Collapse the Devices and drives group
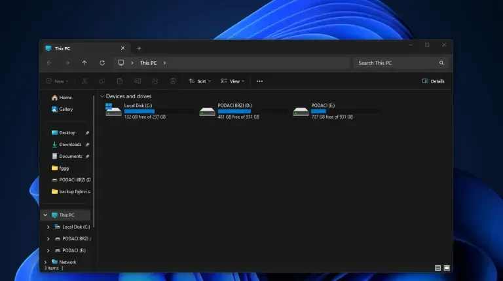The height and width of the screenshot is (281, 503). [x=102, y=96]
